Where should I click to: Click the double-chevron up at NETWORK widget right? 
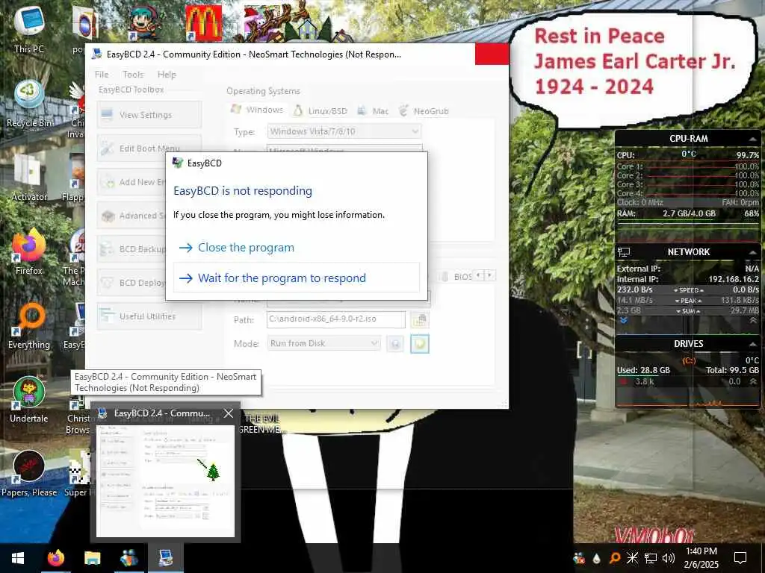[753, 320]
